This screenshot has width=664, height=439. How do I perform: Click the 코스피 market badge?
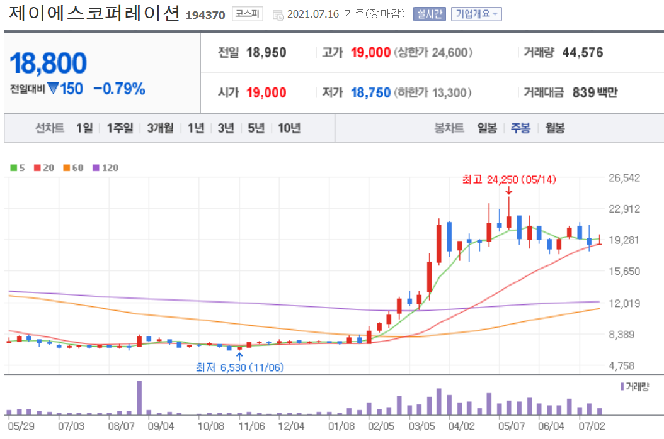(248, 14)
